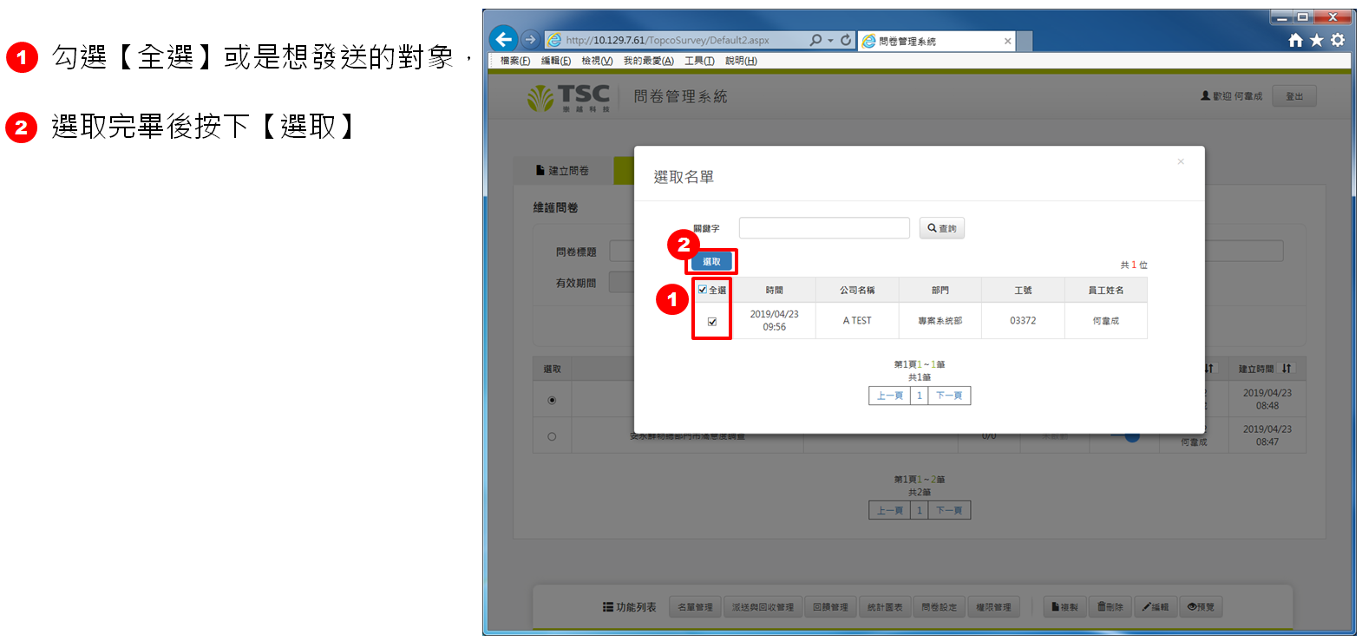
Task: Open favorites with the star icon
Action: tap(1316, 40)
